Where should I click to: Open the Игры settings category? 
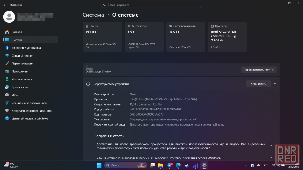pyautogui.click(x=15, y=95)
